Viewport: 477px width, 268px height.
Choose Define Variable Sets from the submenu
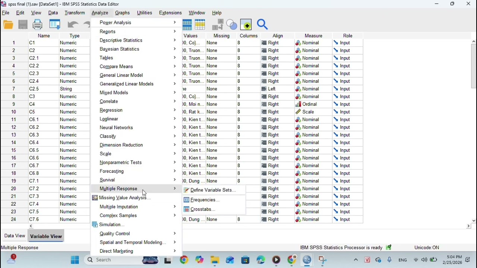214,190
